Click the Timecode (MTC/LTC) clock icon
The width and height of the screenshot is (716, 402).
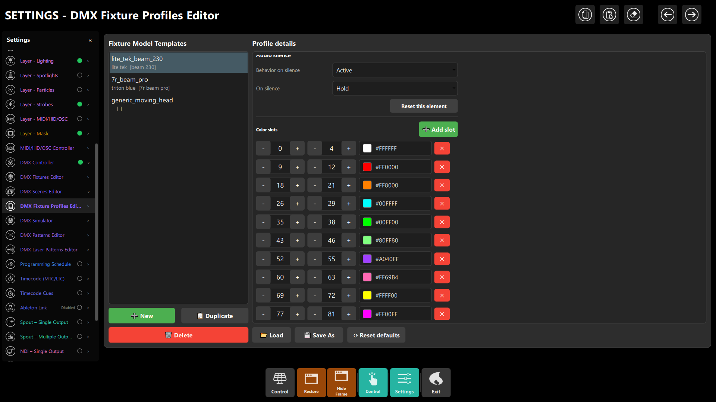coord(11,278)
